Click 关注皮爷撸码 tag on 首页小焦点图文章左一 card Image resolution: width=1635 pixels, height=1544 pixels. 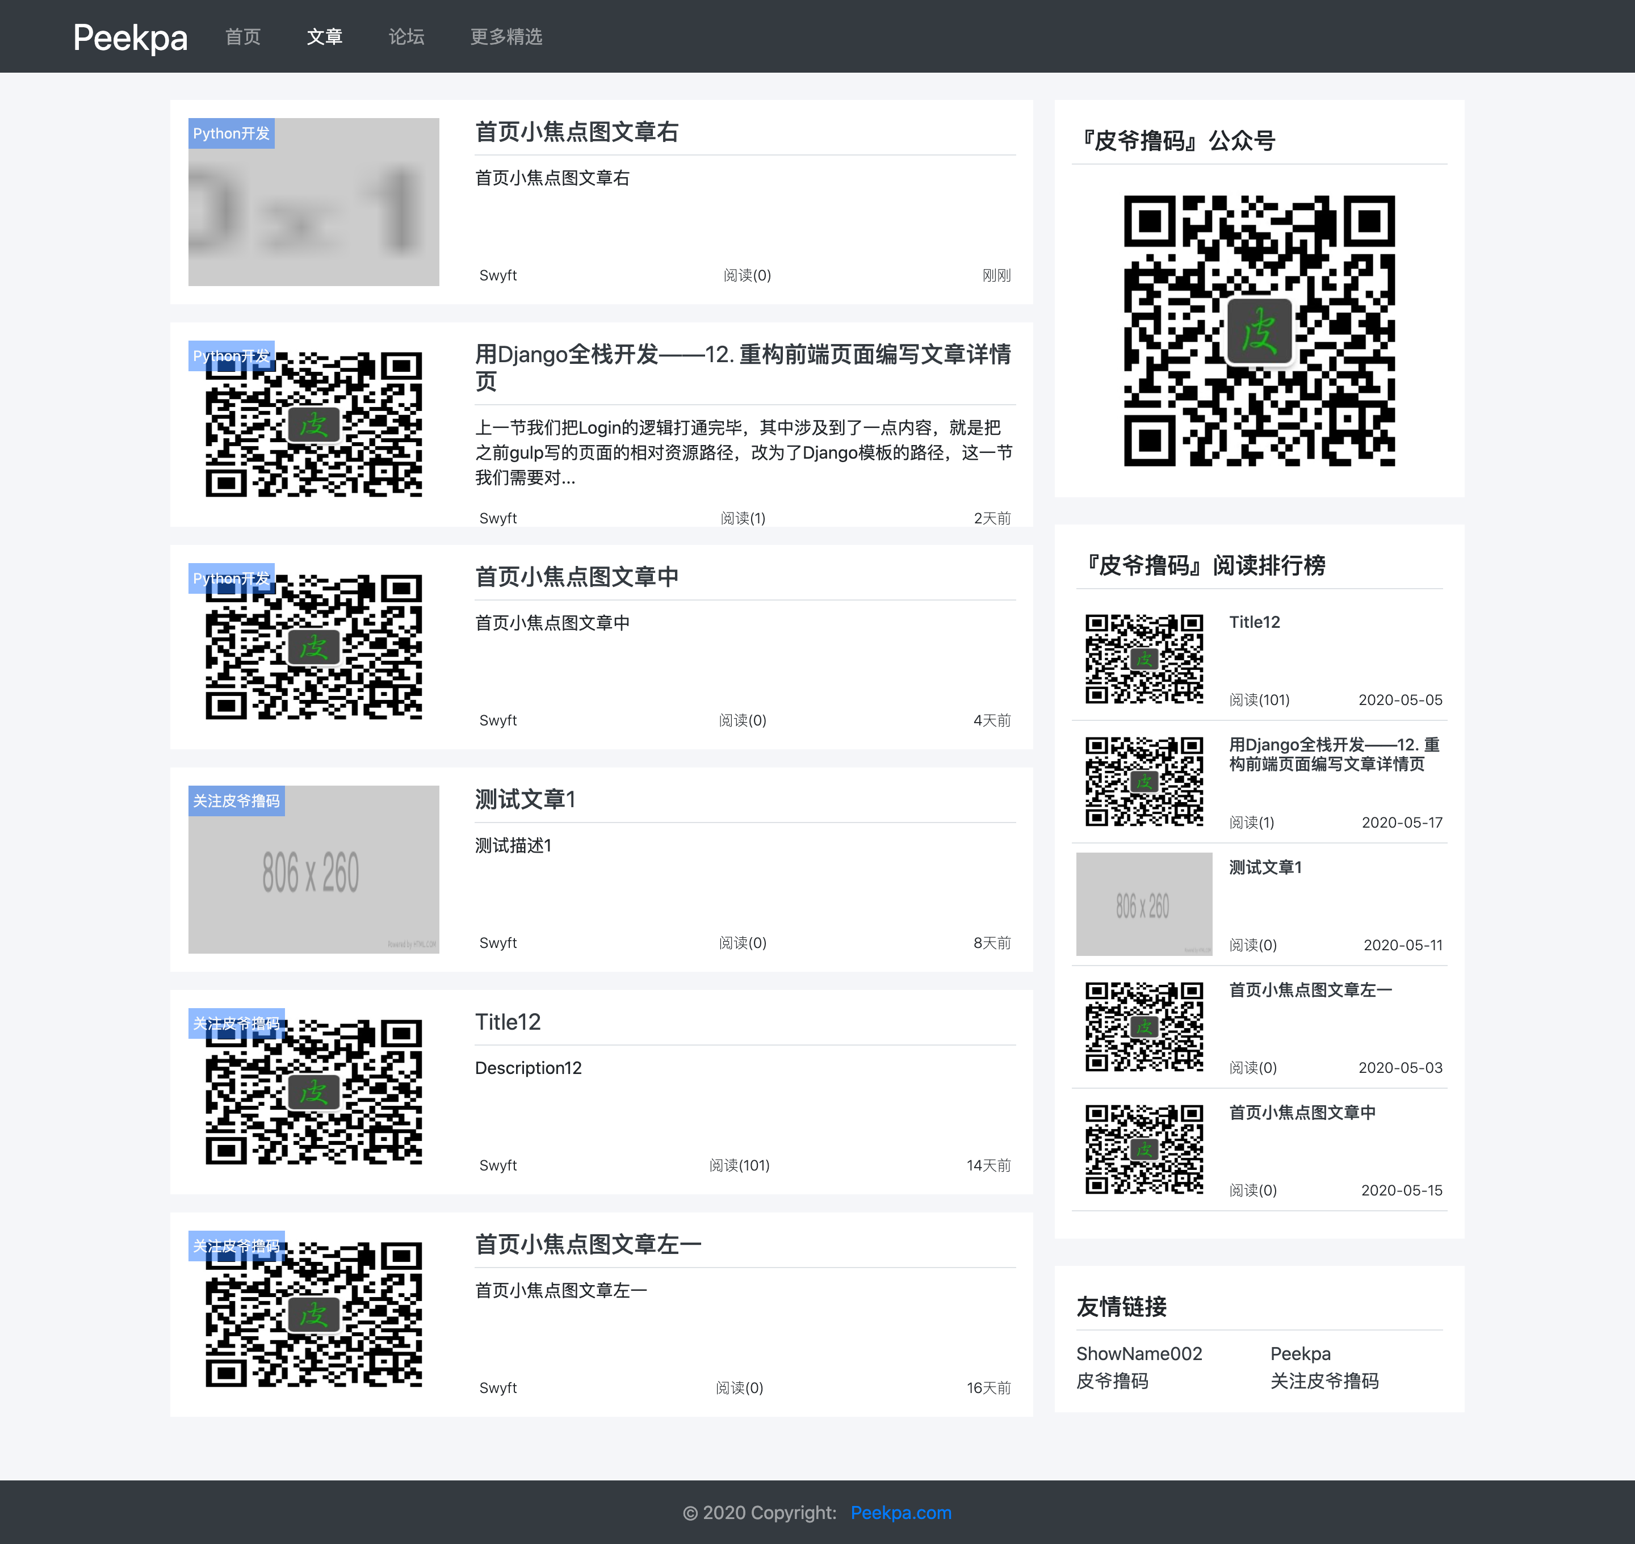point(236,1246)
